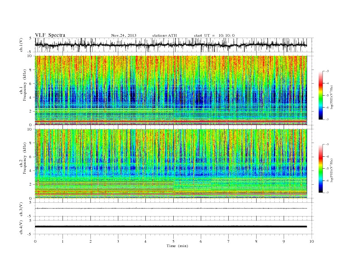Click the ch.4 voltage waveform trace
This screenshot has width=351, height=271.
pyautogui.click(x=171, y=227)
